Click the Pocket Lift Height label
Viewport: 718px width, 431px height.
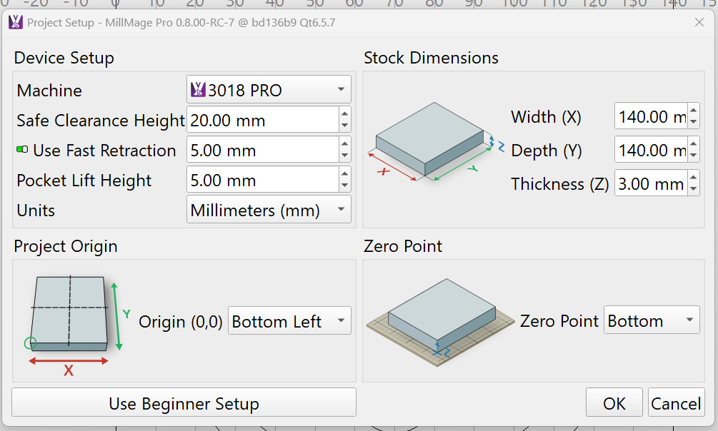click(x=84, y=181)
